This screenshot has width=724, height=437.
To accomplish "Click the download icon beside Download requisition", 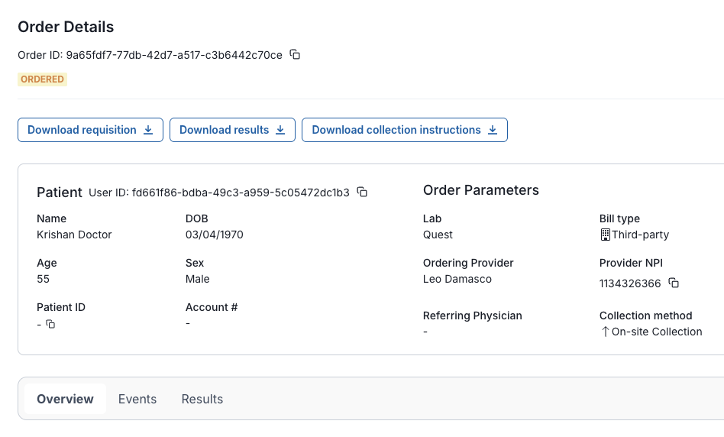I will tap(148, 130).
